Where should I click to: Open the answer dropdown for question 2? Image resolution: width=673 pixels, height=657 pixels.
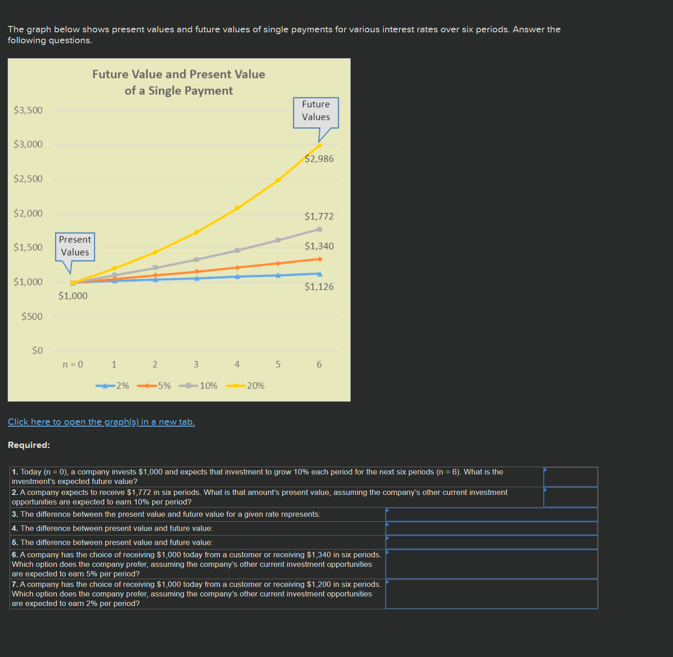[x=571, y=497]
